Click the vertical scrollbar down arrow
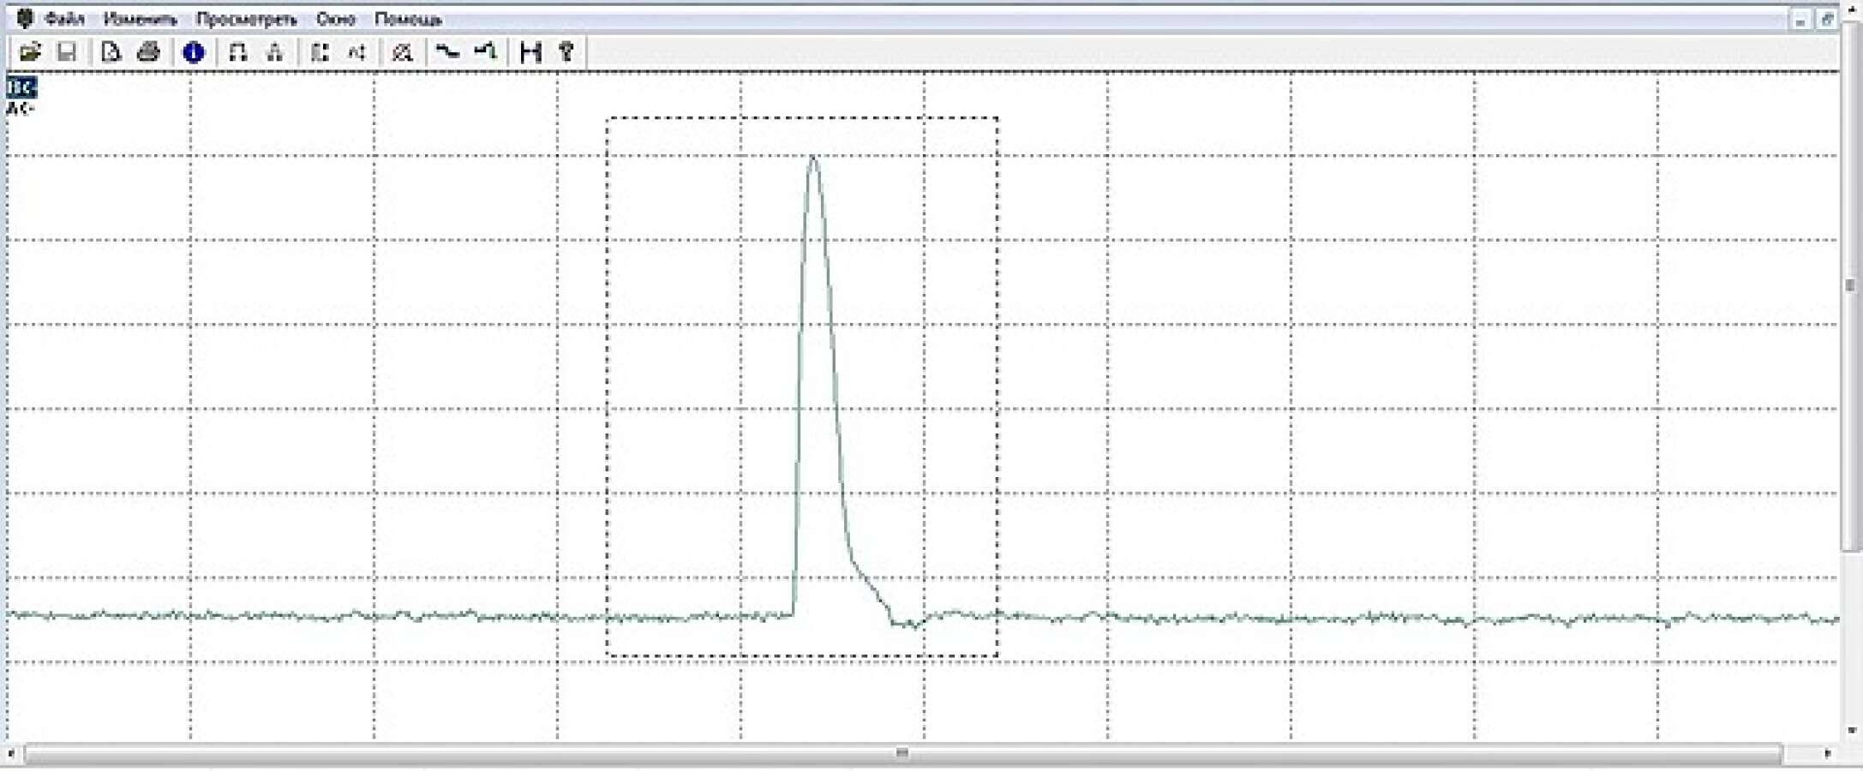This screenshot has height=771, width=1863. click(x=1852, y=731)
